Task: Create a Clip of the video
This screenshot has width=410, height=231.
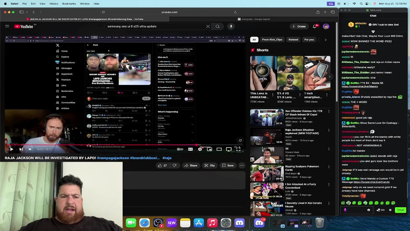Action: coord(209,166)
